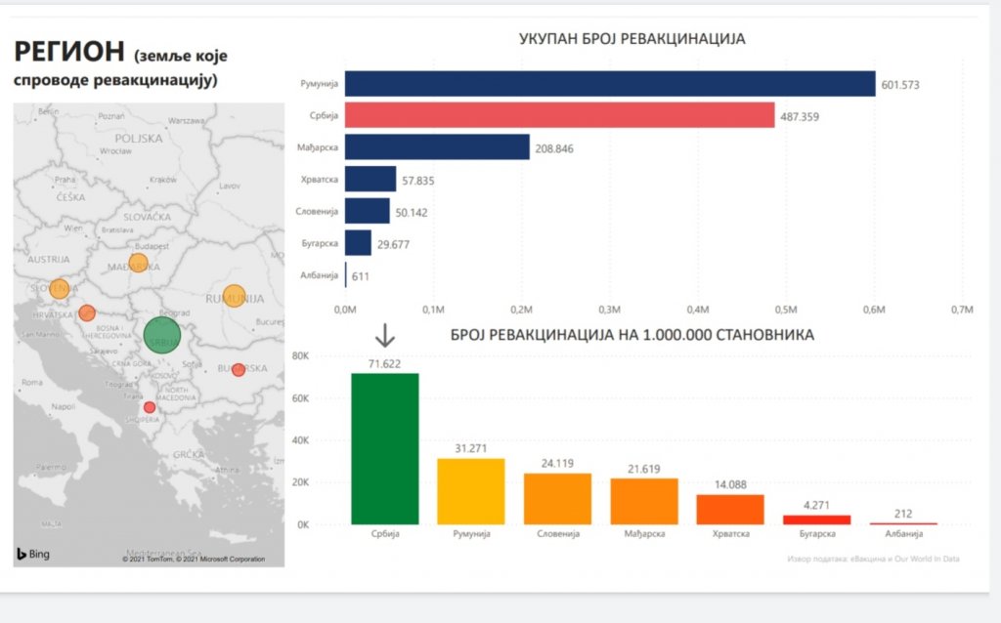Select the orange Romania bubble on the map

point(235,296)
